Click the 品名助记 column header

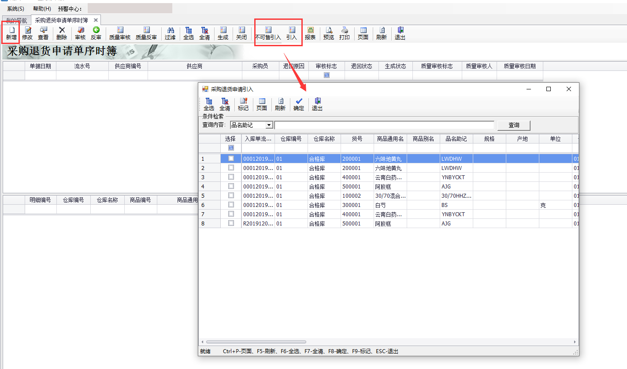tap(456, 139)
